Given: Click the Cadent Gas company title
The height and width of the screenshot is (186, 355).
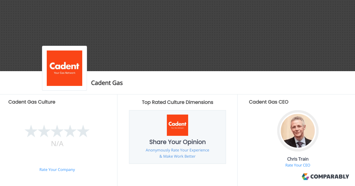Looking at the screenshot, I should pyautogui.click(x=107, y=83).
